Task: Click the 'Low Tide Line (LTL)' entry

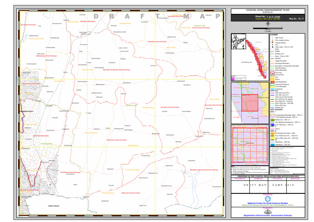Action: [x=282, y=95]
